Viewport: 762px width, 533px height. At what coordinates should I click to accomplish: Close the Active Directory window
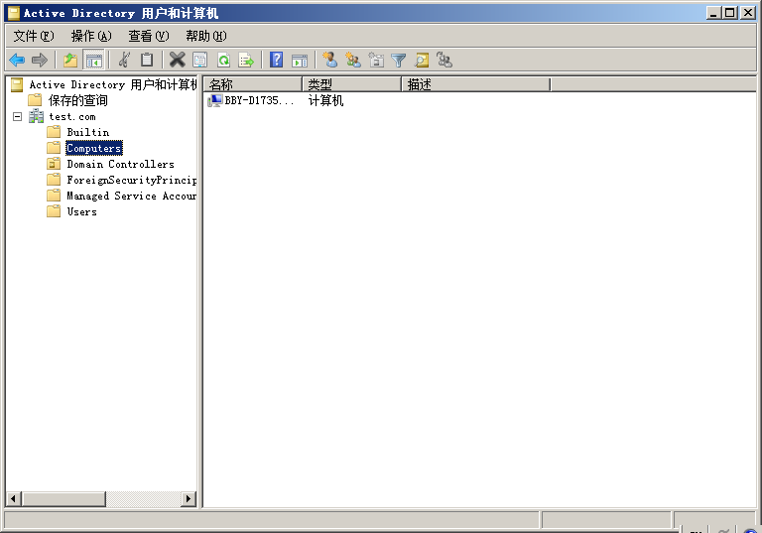[748, 13]
